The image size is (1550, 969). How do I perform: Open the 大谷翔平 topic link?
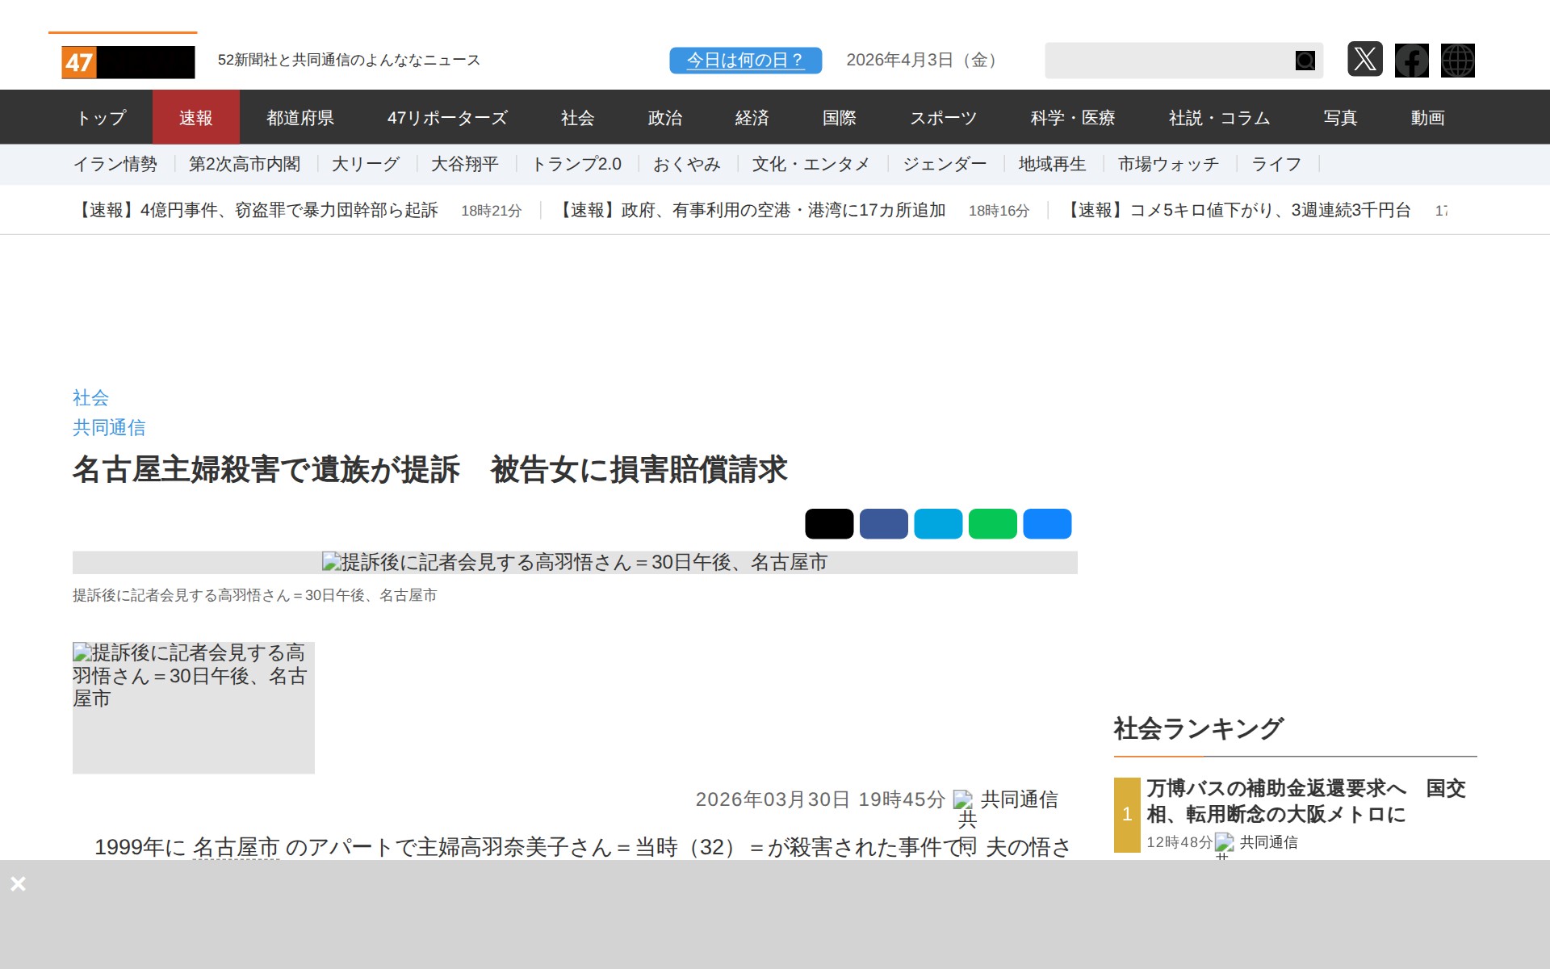click(464, 165)
